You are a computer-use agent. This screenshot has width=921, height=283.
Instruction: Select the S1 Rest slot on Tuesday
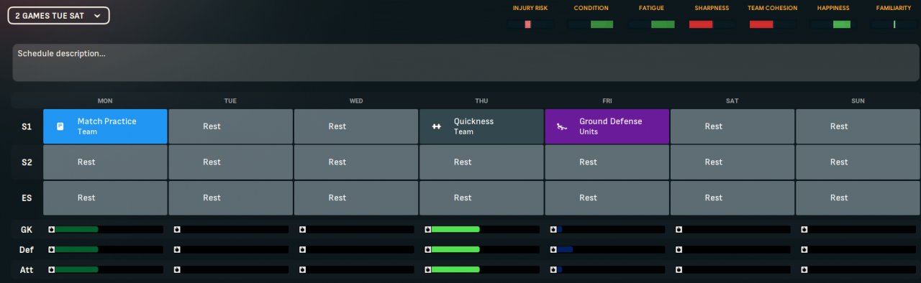230,126
